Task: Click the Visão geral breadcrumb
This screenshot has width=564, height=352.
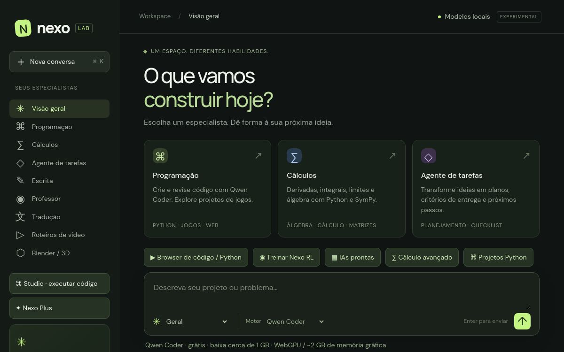Action: point(204,16)
